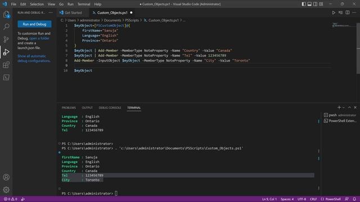Toggle the bottom panel layout icon
This screenshot has width=360, height=202.
click(309, 4)
